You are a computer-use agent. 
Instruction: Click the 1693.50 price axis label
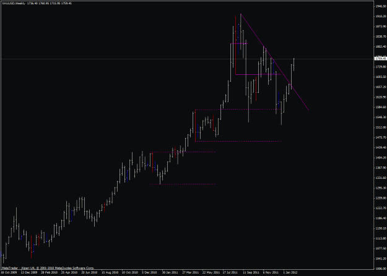click(x=381, y=77)
